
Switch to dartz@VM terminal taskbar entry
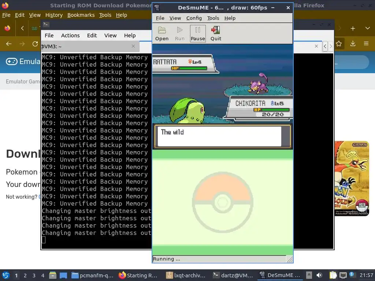233,276
